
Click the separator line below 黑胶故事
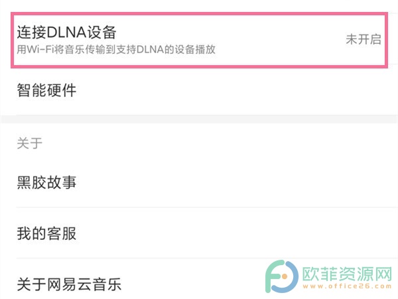(x=207, y=207)
